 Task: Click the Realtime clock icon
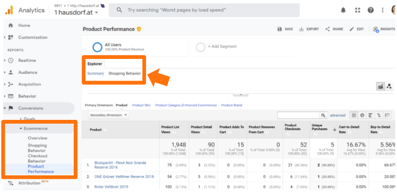pyautogui.click(x=11, y=60)
